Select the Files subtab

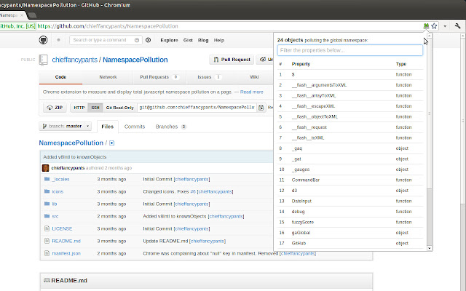pos(108,127)
